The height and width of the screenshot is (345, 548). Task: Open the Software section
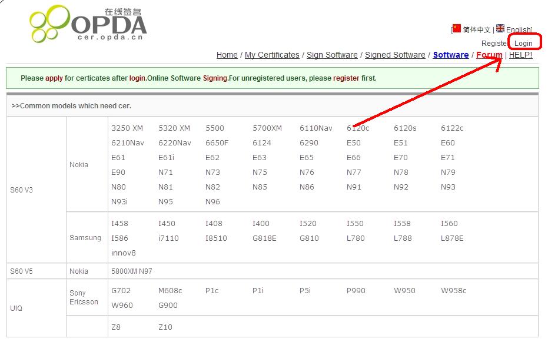[450, 55]
